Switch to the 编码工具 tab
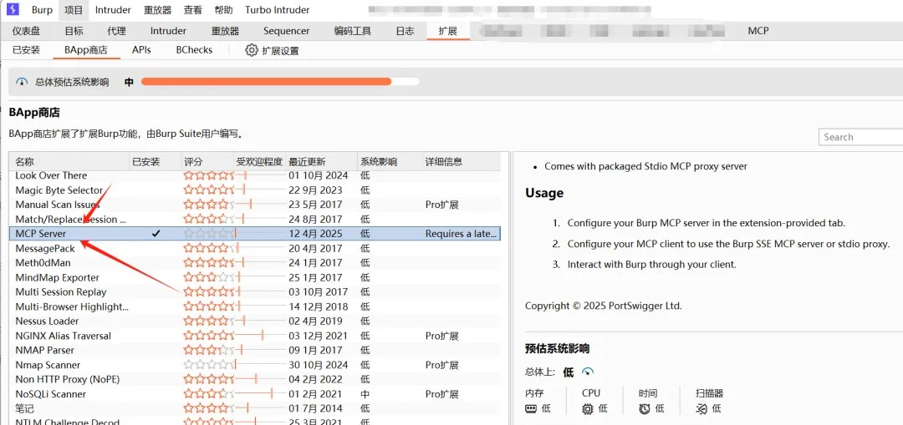The image size is (903, 425). pyautogui.click(x=353, y=31)
